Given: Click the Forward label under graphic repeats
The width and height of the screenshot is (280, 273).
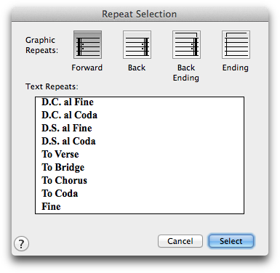Looking at the screenshot, I should (87, 68).
